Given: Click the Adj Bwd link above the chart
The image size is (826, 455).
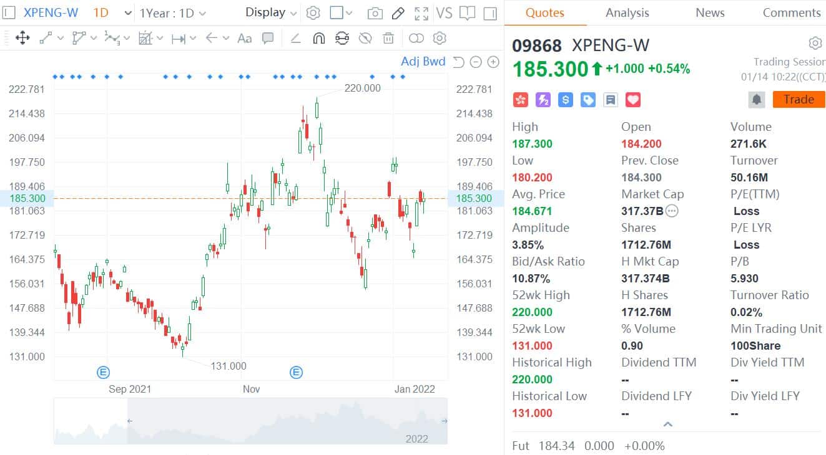Looking at the screenshot, I should pyautogui.click(x=422, y=61).
